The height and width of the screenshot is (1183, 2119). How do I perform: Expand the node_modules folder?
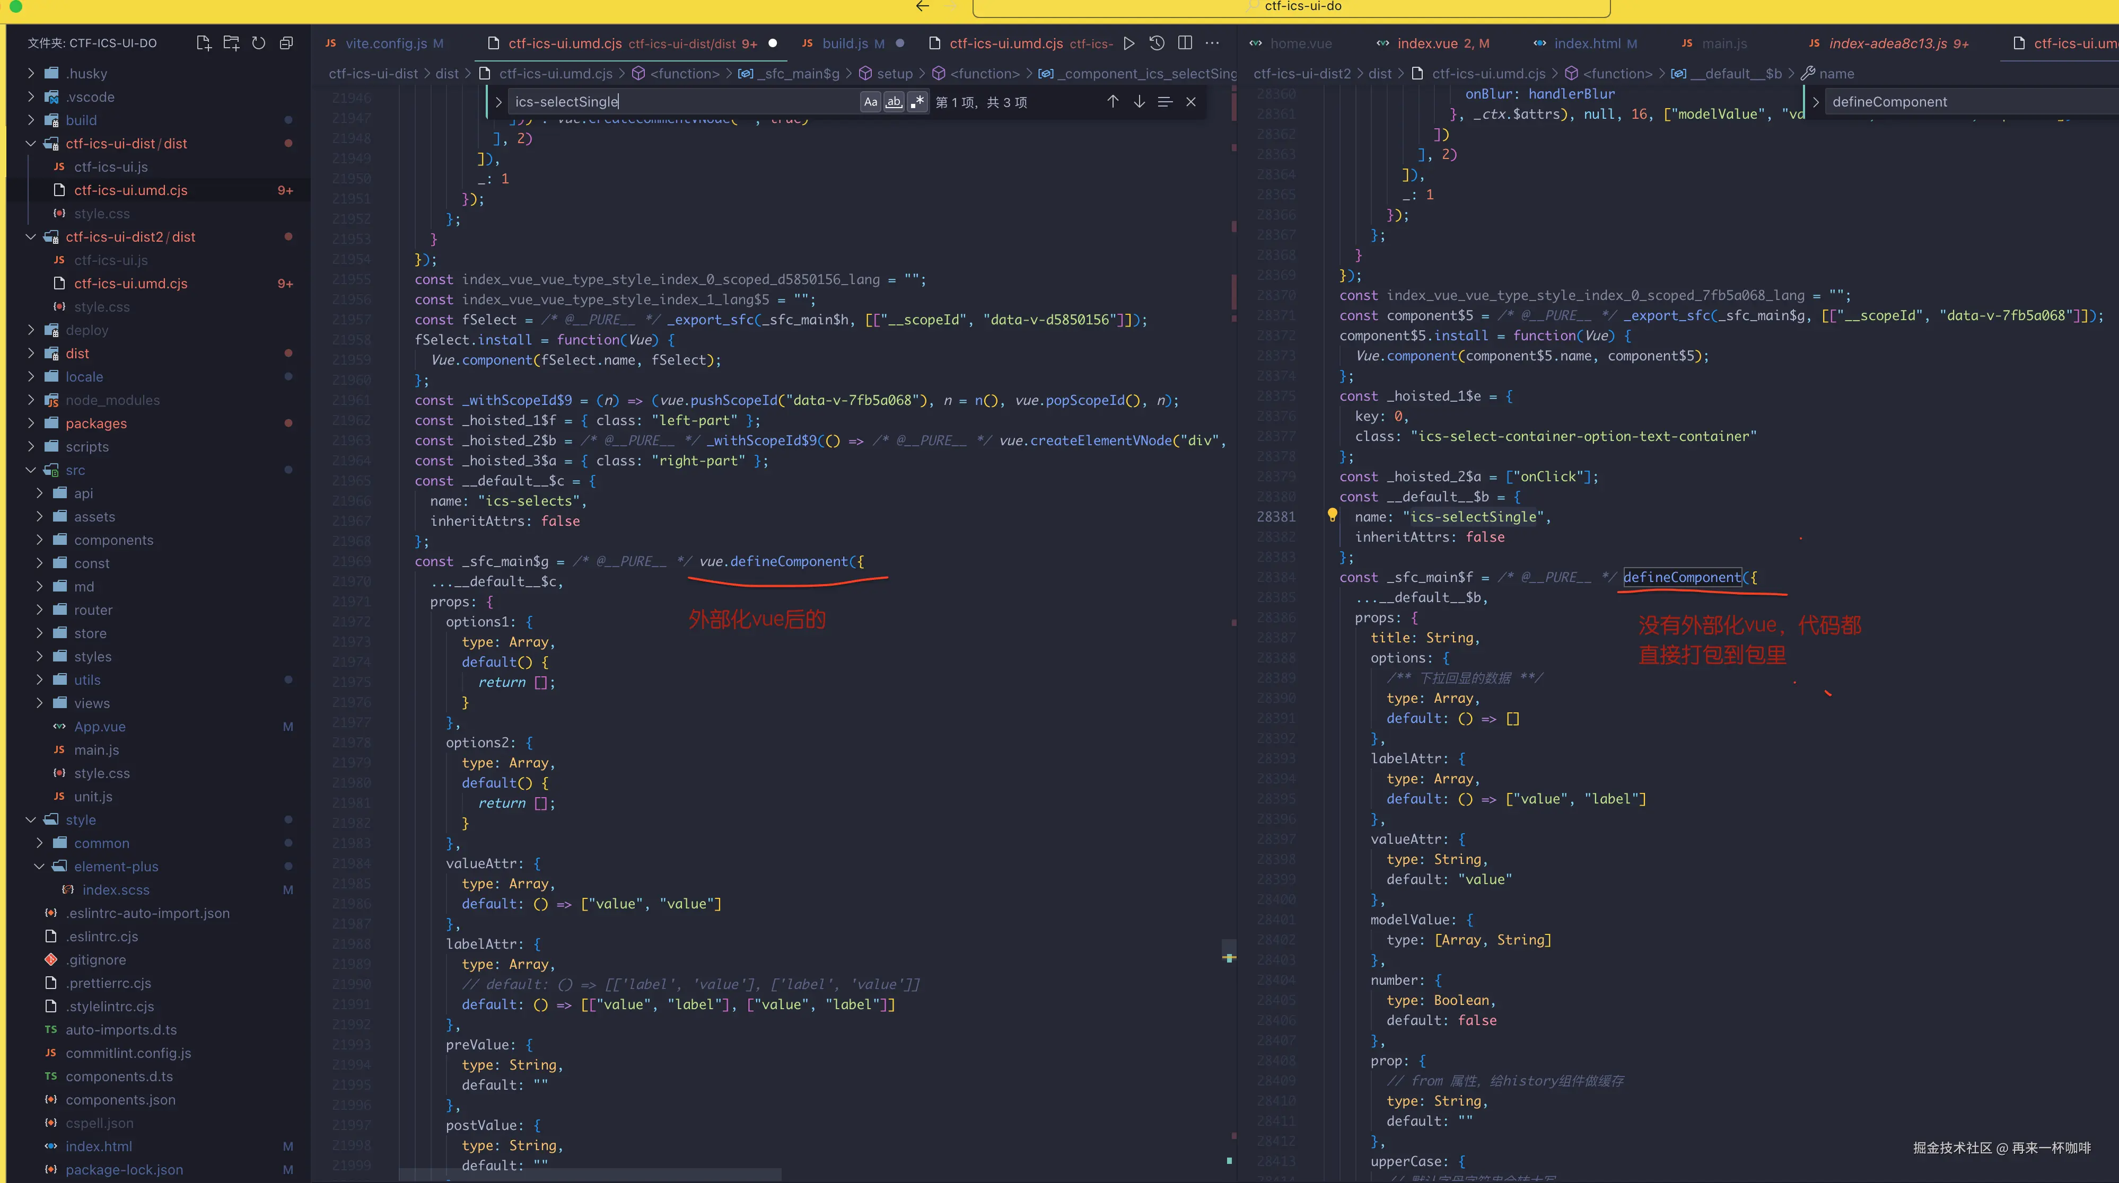pos(112,400)
